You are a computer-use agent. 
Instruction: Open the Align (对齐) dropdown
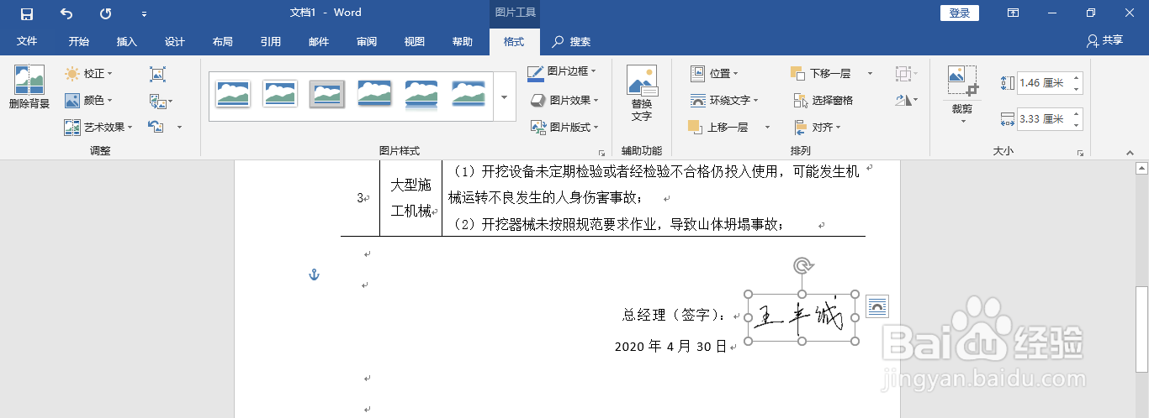coord(816,128)
